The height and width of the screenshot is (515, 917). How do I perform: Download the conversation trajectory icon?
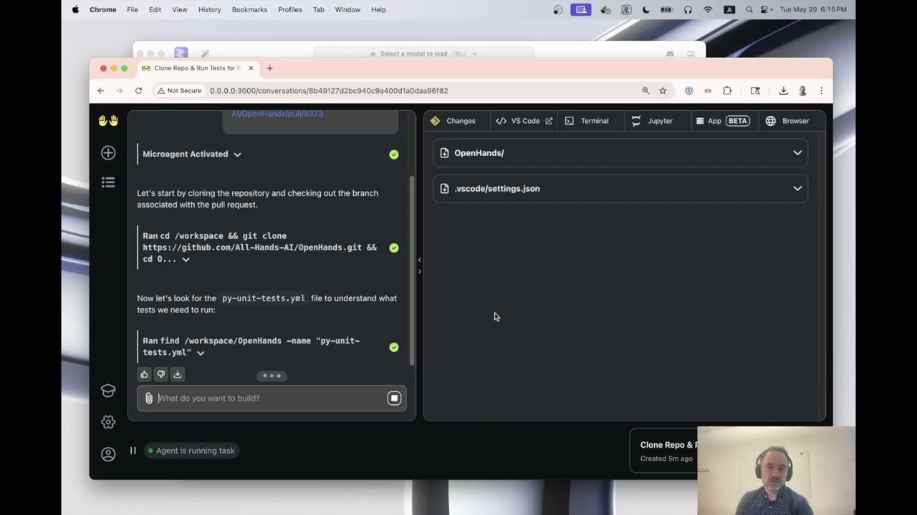point(177,374)
